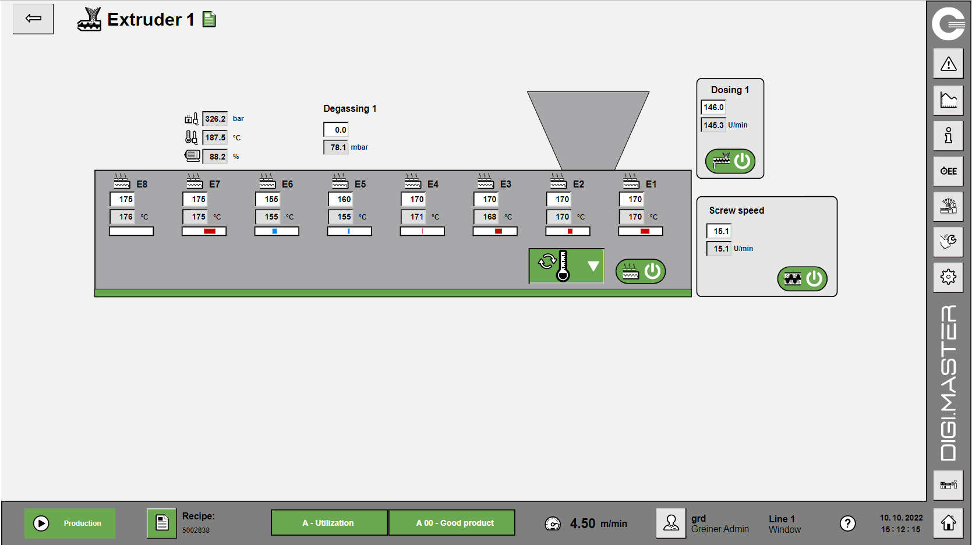Click the melt pressure value 326.2
The height and width of the screenshot is (545, 972).
[215, 119]
